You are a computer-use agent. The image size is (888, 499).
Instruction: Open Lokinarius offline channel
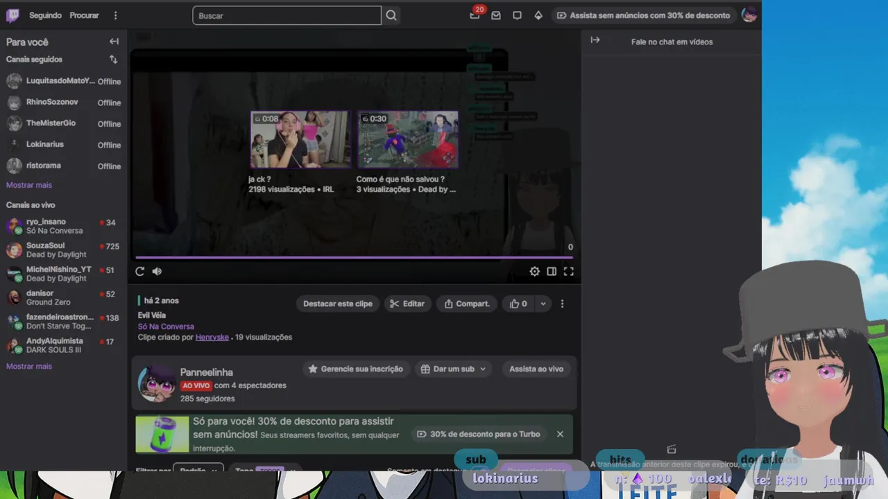tap(64, 145)
